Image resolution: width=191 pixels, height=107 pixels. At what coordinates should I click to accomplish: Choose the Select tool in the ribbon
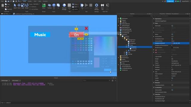point(15,6)
